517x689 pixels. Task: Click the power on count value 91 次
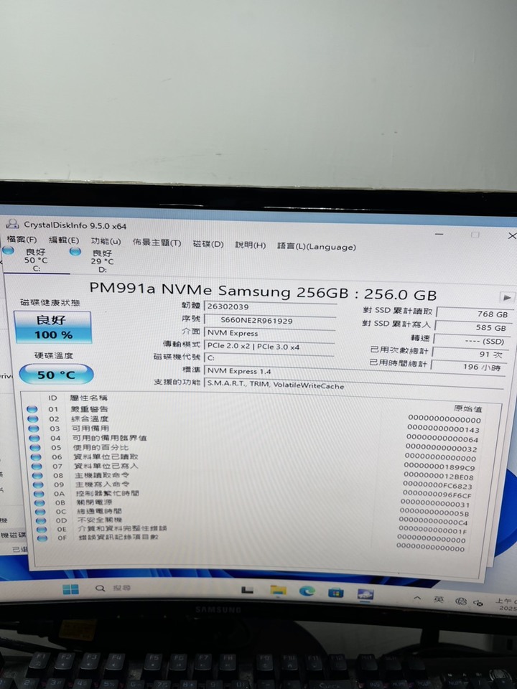469,354
